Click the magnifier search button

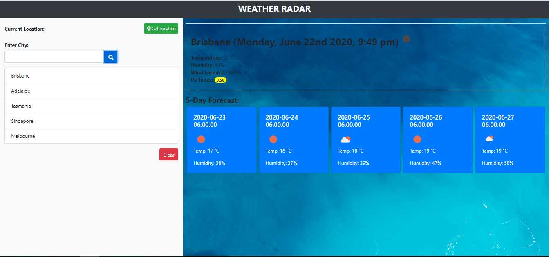coord(111,57)
